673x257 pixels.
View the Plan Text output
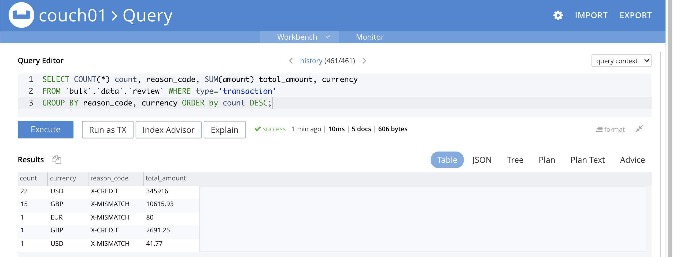(x=587, y=160)
